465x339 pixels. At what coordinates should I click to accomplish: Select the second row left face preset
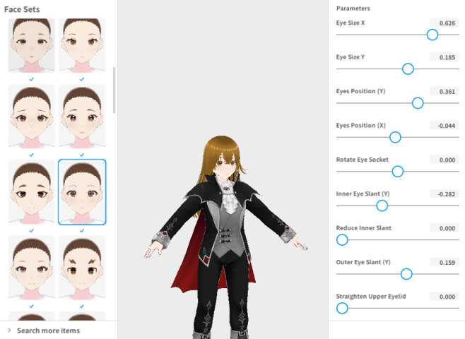pos(32,117)
